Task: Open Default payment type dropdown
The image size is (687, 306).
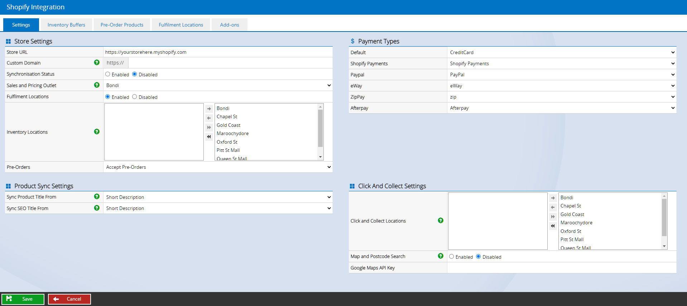Action: (x=562, y=52)
